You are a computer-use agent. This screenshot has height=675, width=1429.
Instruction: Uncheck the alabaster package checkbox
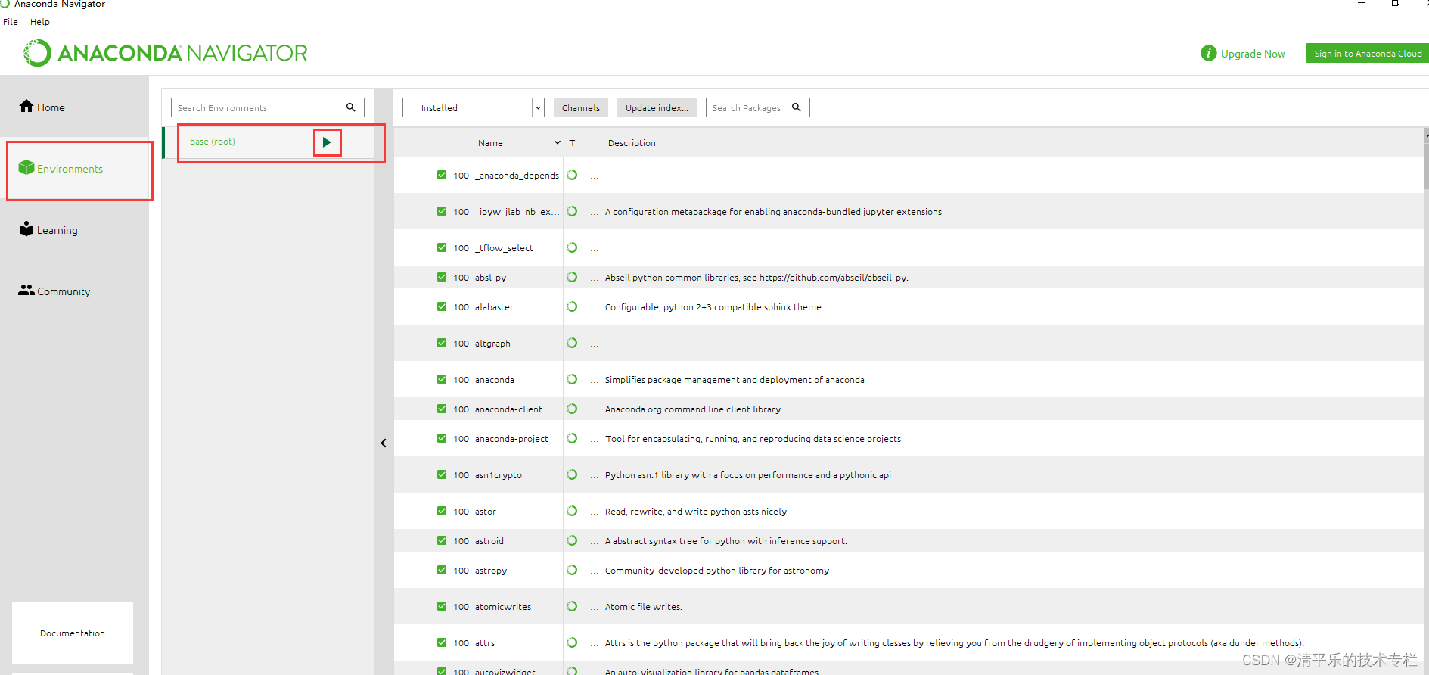(x=442, y=306)
